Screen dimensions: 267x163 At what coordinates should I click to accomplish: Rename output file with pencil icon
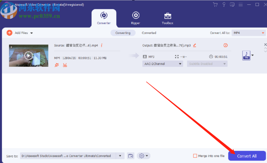tap(194, 45)
